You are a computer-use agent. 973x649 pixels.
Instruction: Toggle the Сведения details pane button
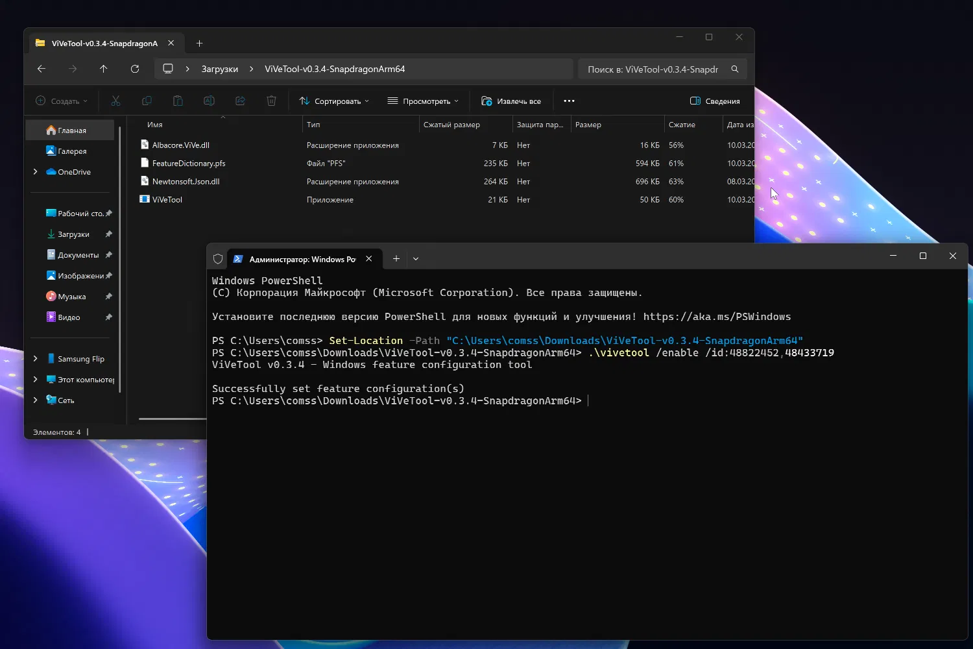tap(715, 101)
